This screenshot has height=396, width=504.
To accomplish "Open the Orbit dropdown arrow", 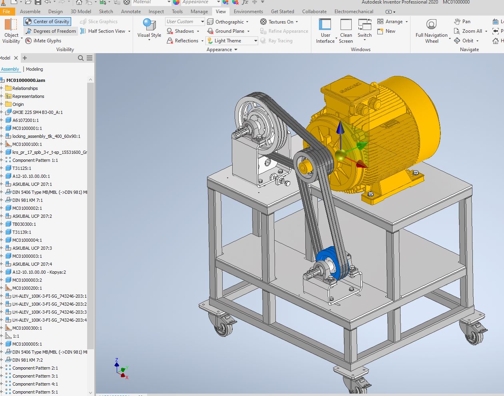I will [477, 41].
